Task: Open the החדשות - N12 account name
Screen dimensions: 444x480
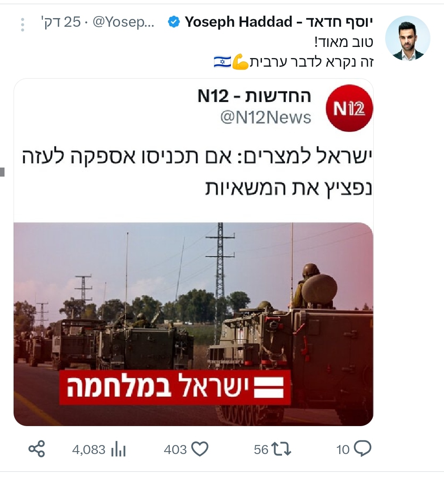Action: (254, 96)
